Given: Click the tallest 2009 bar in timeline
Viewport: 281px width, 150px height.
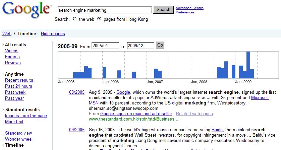Looking at the screenshot, I should click(248, 65).
